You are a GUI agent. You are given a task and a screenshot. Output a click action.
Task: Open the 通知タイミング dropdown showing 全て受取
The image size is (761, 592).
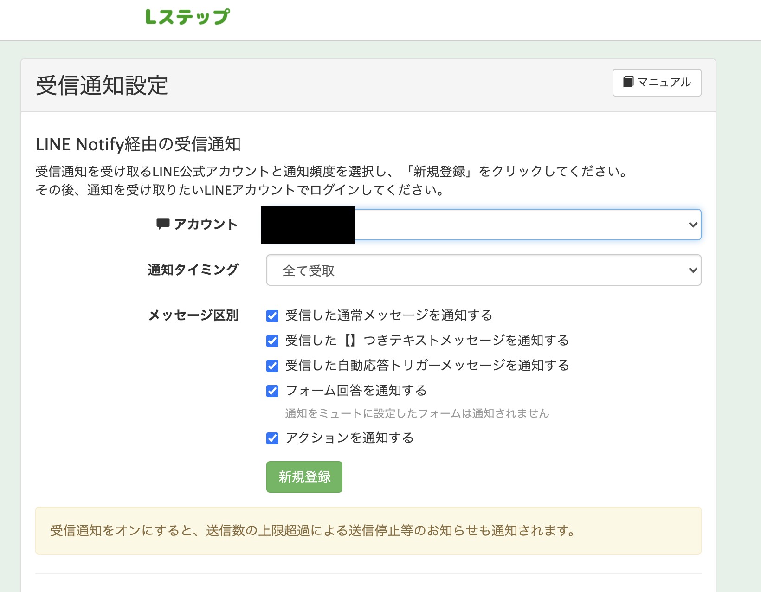pos(484,270)
